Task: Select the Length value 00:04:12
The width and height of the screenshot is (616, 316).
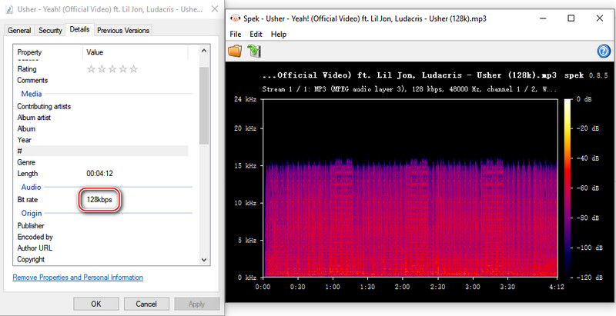Action: (100, 173)
